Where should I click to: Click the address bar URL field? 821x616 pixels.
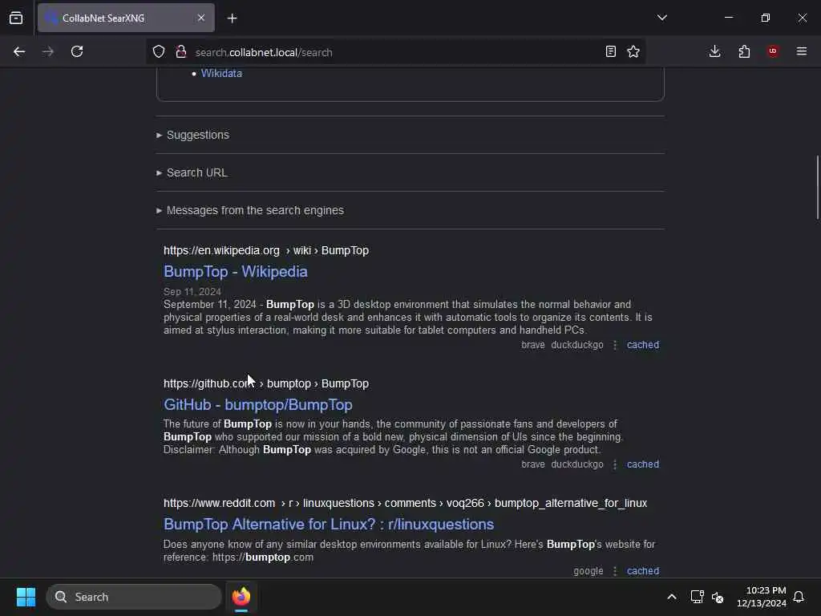tap(395, 52)
